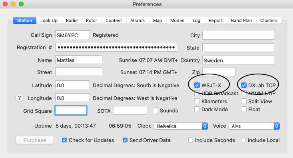Click the question mark help button
The width and height of the screenshot is (293, 158).
pyautogui.click(x=19, y=98)
